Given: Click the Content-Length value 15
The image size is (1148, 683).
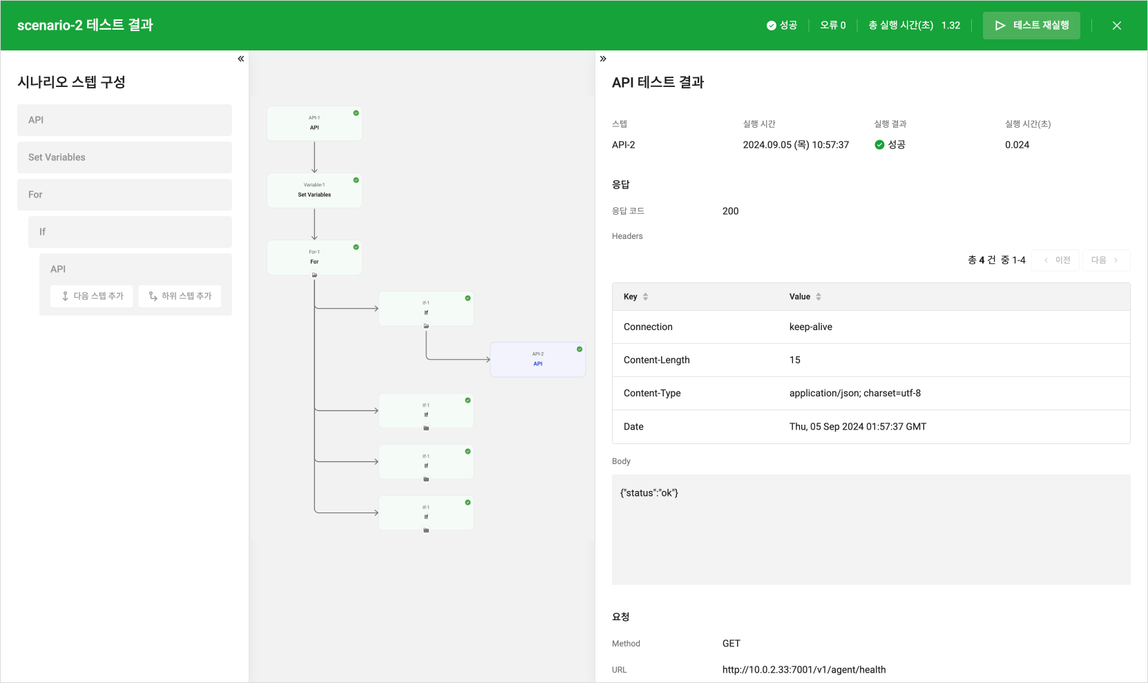Looking at the screenshot, I should pos(795,360).
